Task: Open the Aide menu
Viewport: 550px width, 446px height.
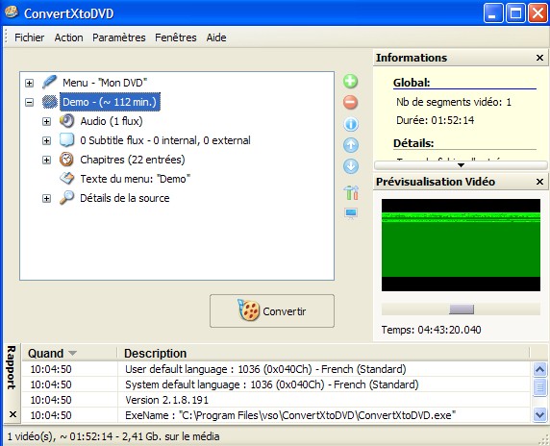Action: (x=216, y=37)
